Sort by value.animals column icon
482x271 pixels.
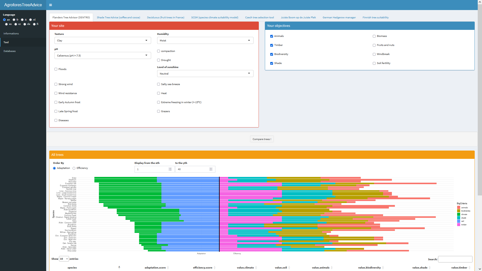[332, 268]
